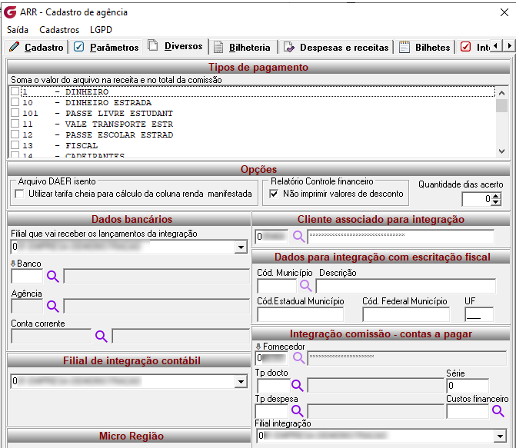Click the pencil icon of Cadastro tab

pyautogui.click(x=15, y=47)
